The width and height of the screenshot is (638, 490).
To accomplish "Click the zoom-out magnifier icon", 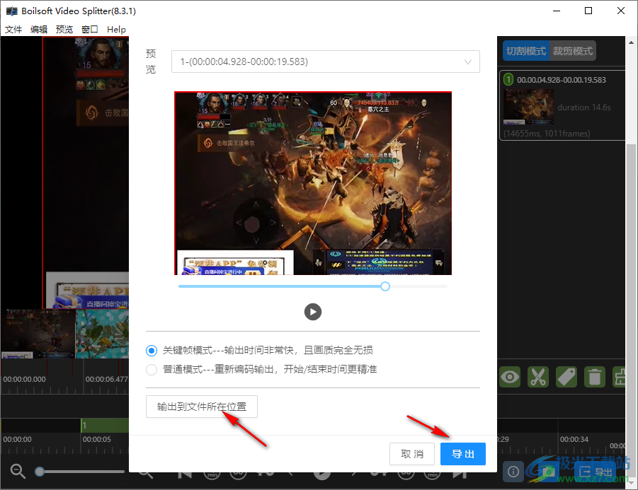I will click(18, 472).
